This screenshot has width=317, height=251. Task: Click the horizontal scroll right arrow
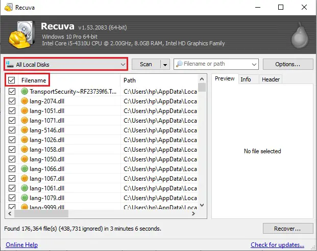[x=193, y=213]
